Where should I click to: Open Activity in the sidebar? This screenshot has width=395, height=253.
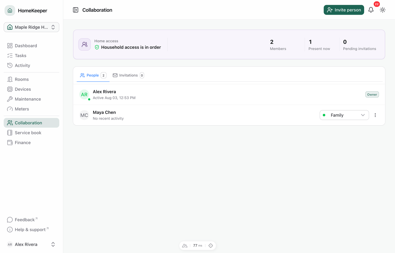coord(31,66)
